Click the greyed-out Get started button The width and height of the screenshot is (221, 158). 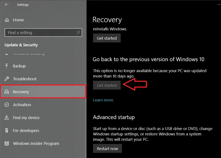pyautogui.click(x=107, y=85)
